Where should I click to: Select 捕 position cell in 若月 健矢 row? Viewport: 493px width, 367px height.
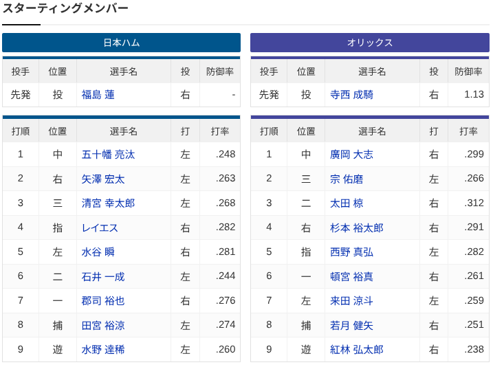306,325
